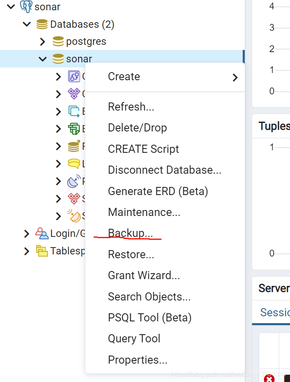Click the Login/Group Roles people icon

point(42,233)
